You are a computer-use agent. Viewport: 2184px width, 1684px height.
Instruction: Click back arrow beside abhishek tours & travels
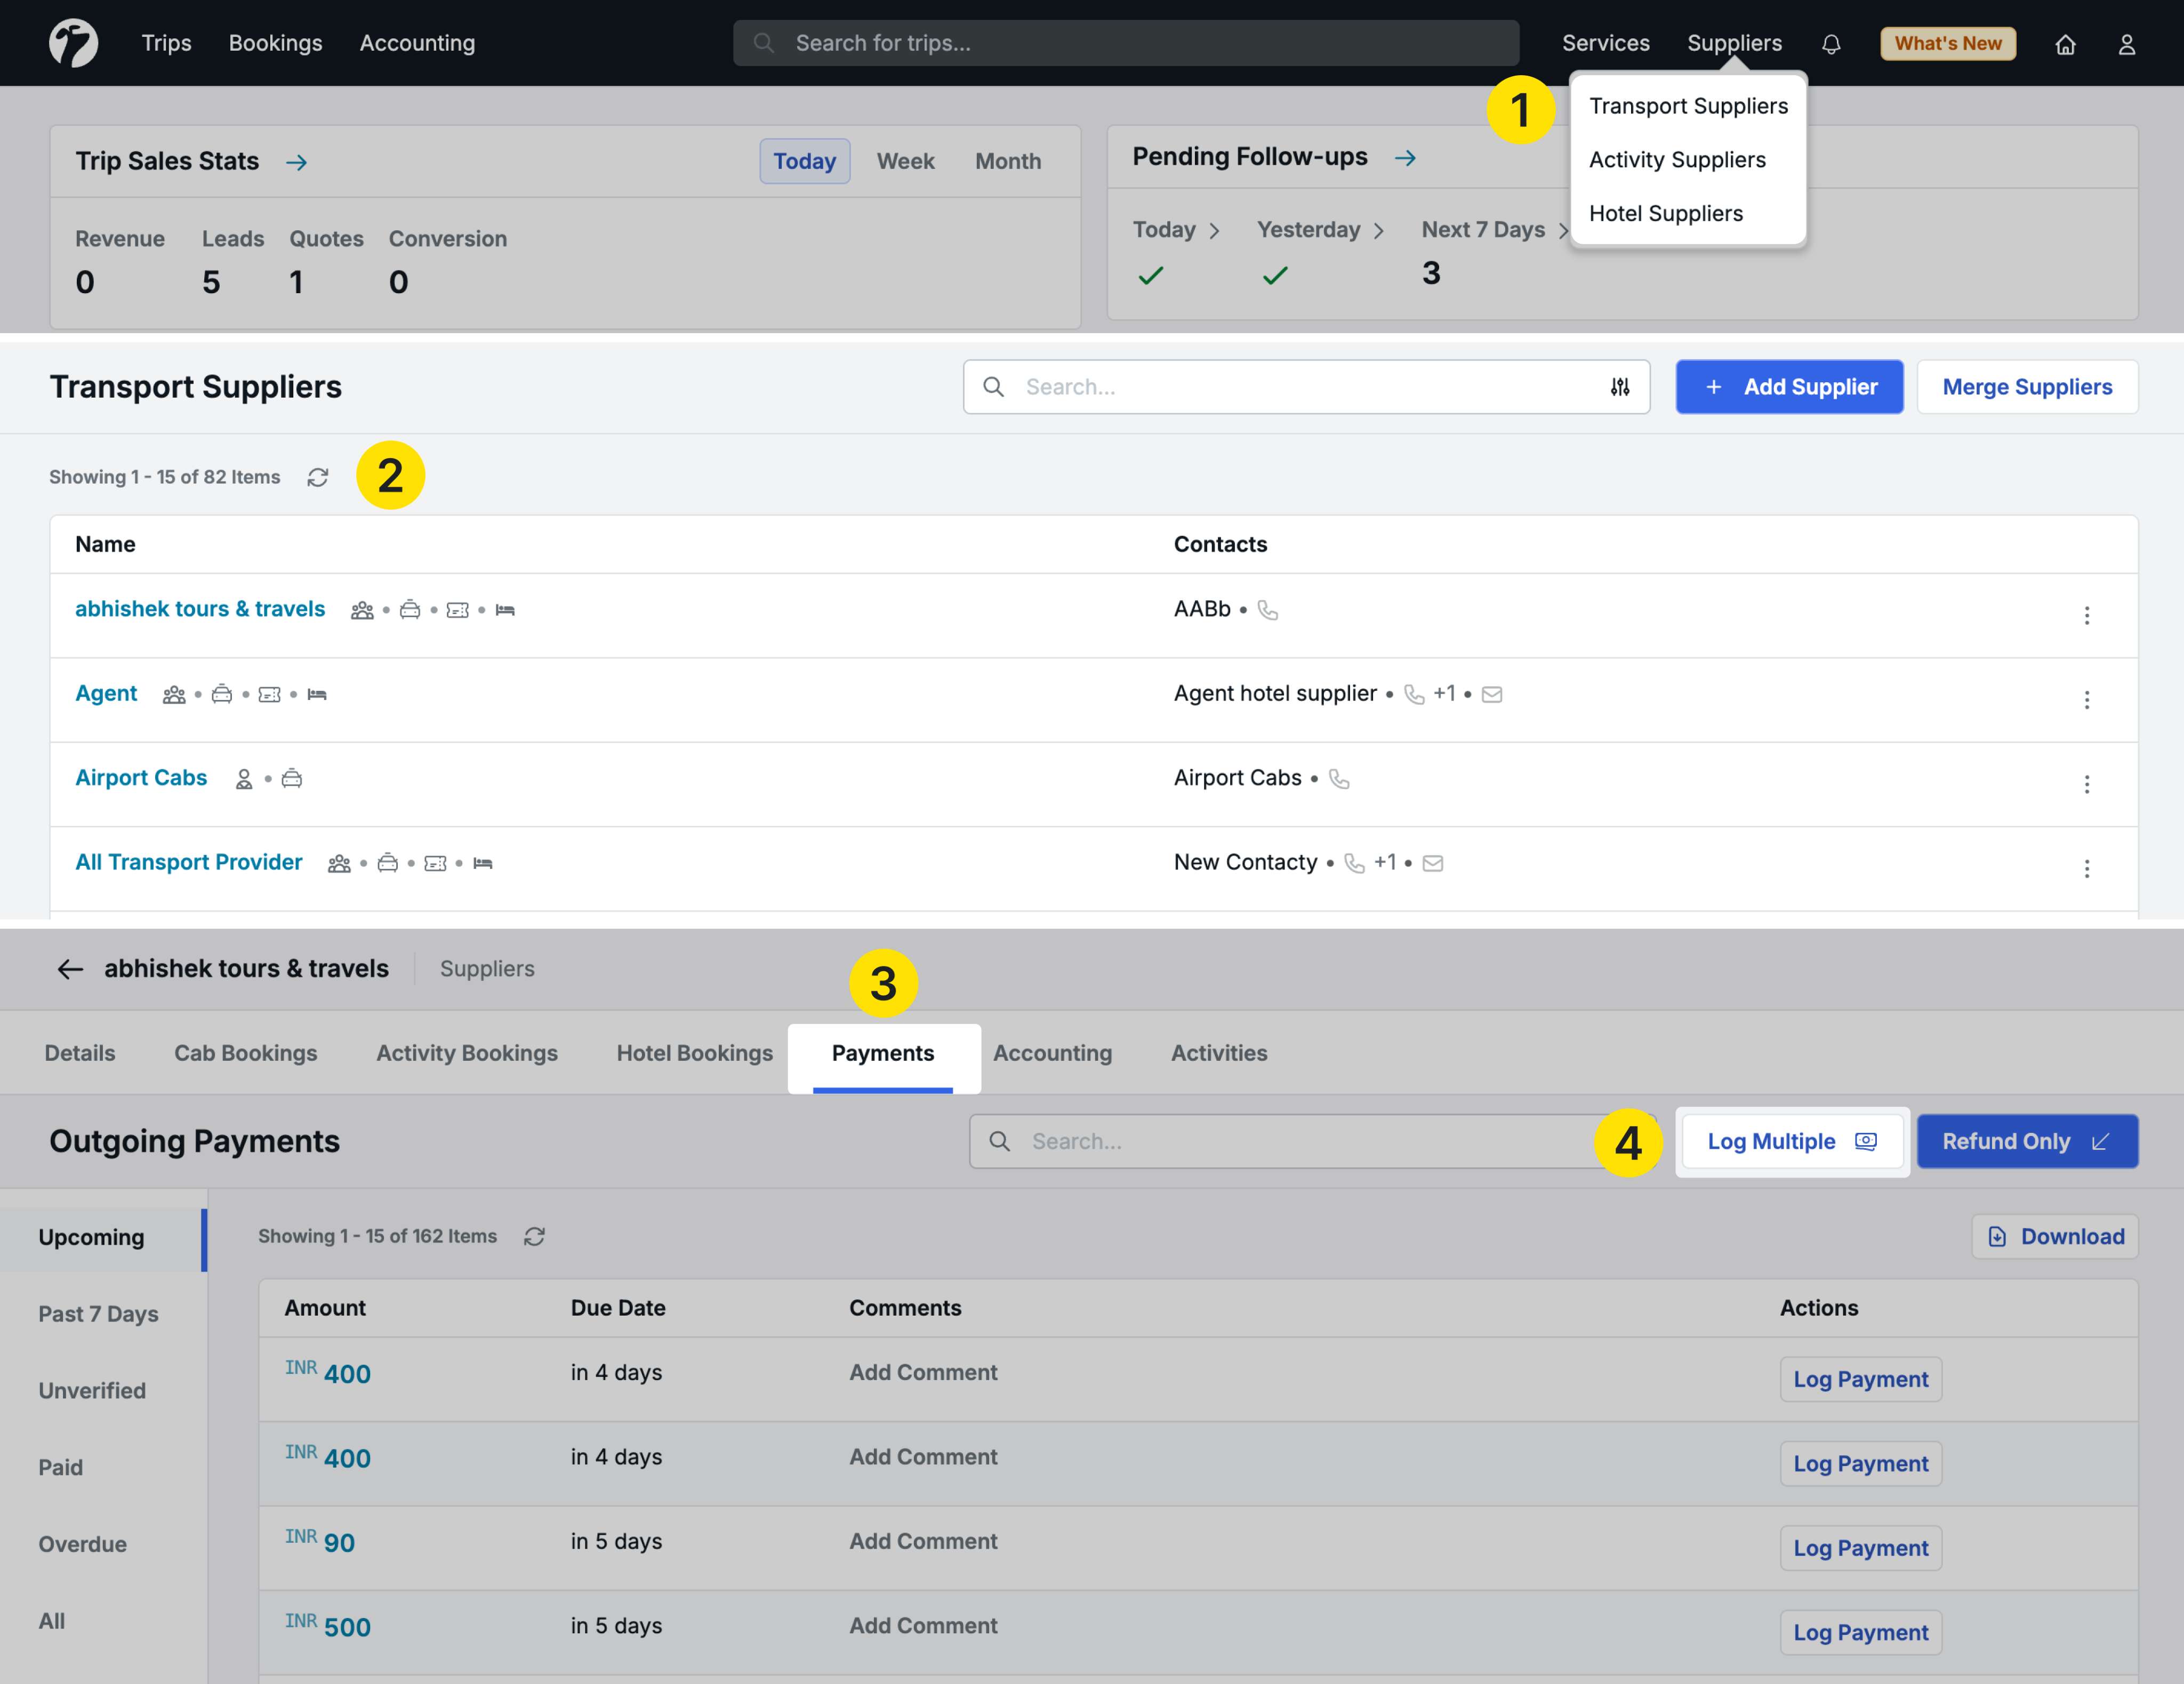coord(69,968)
